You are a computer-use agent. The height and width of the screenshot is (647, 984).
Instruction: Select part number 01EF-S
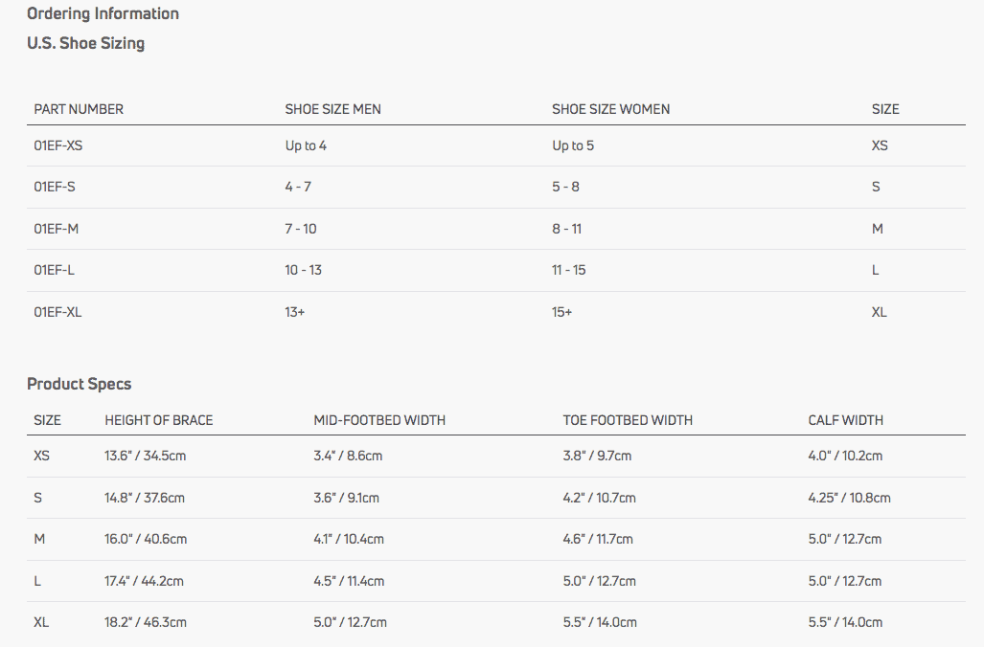(55, 187)
